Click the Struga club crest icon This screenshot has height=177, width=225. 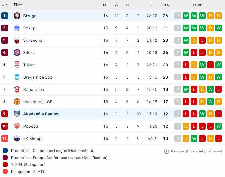17,16
